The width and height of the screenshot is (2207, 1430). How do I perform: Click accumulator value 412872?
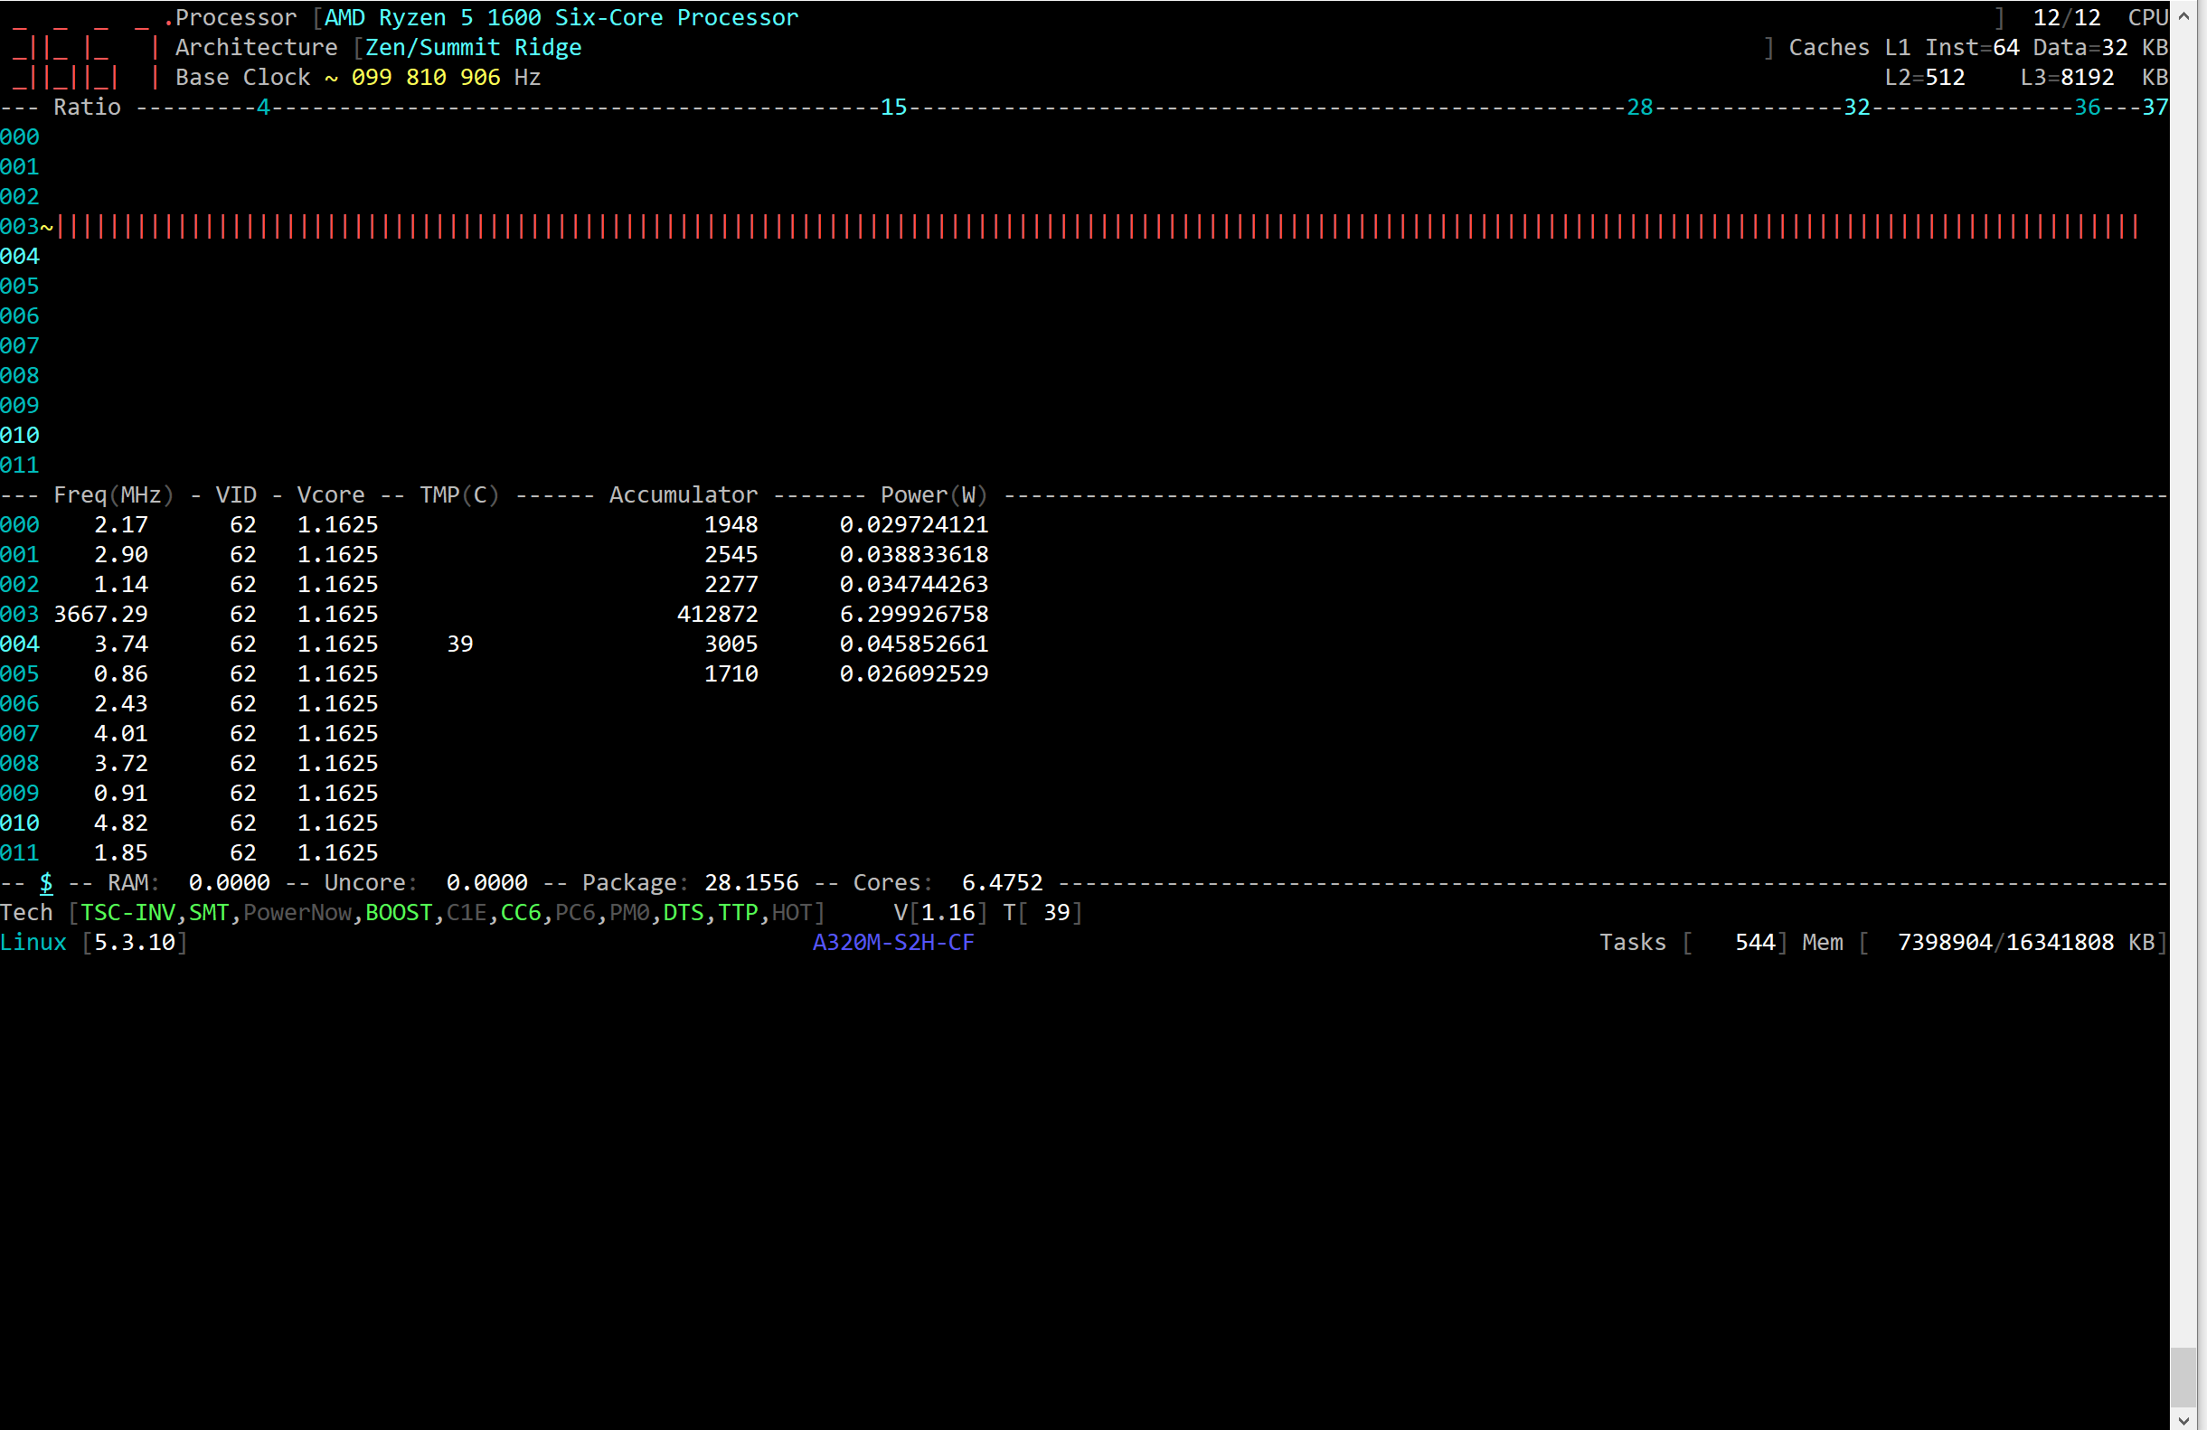point(717,614)
